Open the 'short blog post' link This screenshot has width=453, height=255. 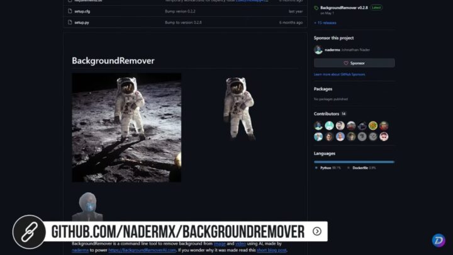click(x=272, y=250)
